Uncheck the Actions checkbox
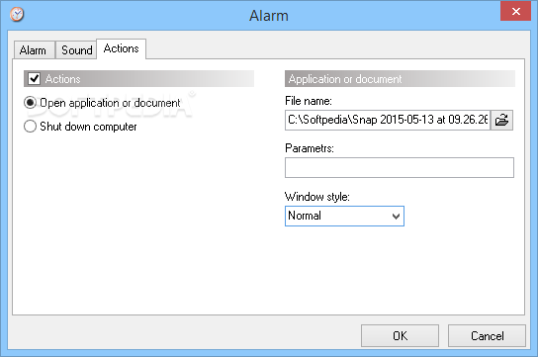This screenshot has width=538, height=357. tap(35, 78)
